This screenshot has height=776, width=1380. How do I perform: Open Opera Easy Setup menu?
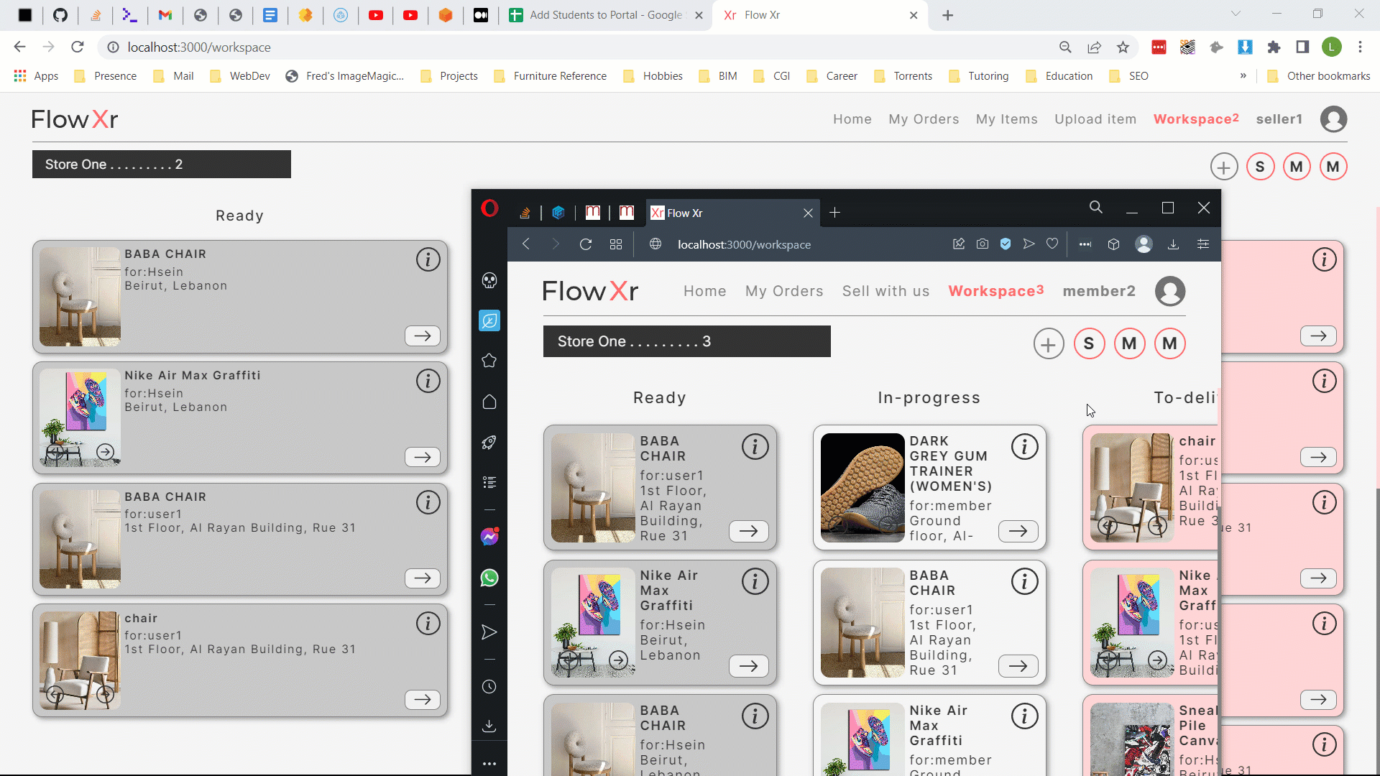coord(1202,244)
